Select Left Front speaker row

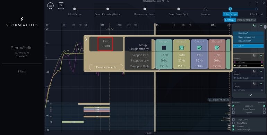coord(248,62)
